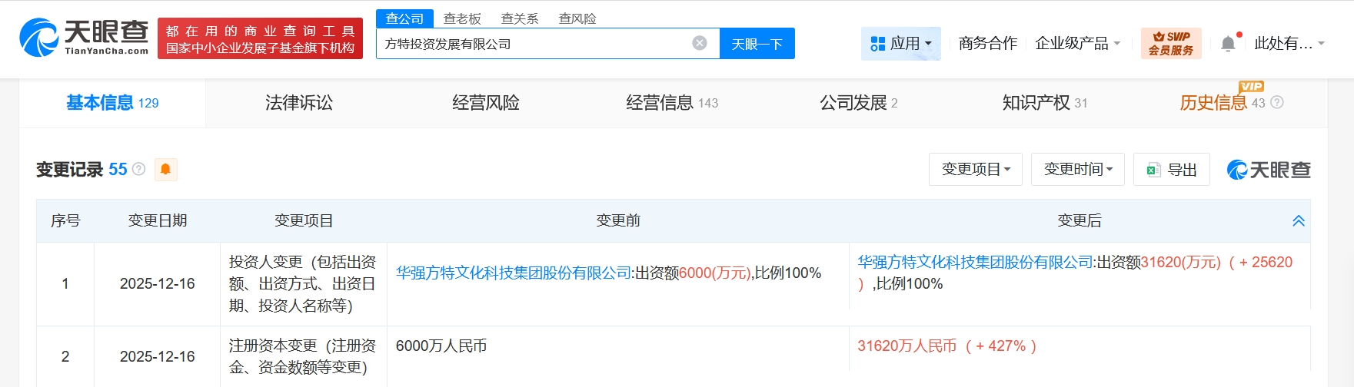Open the 变更时间 filter dropdown
The image size is (1354, 387).
tap(1077, 169)
